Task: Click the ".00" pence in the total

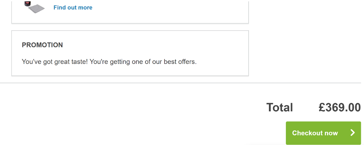Action: point(352,107)
